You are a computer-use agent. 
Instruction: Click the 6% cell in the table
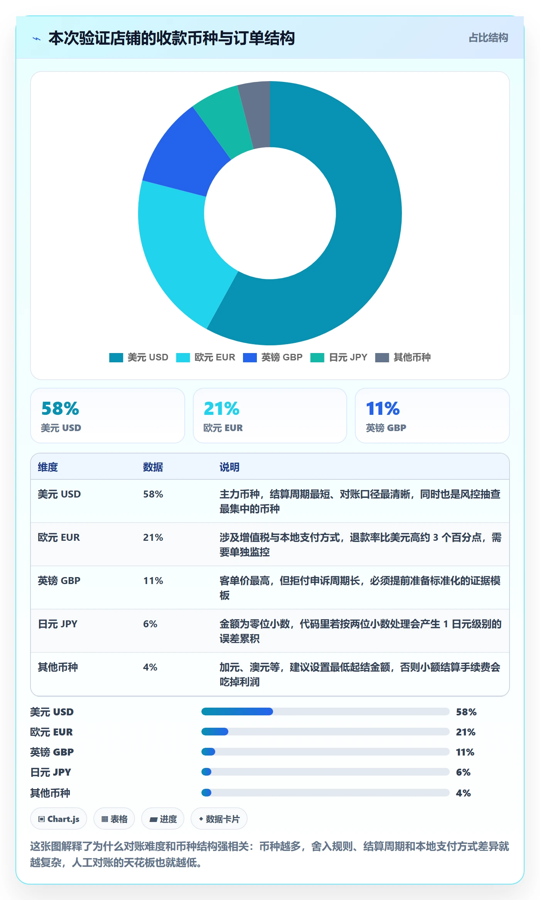pyautogui.click(x=150, y=624)
